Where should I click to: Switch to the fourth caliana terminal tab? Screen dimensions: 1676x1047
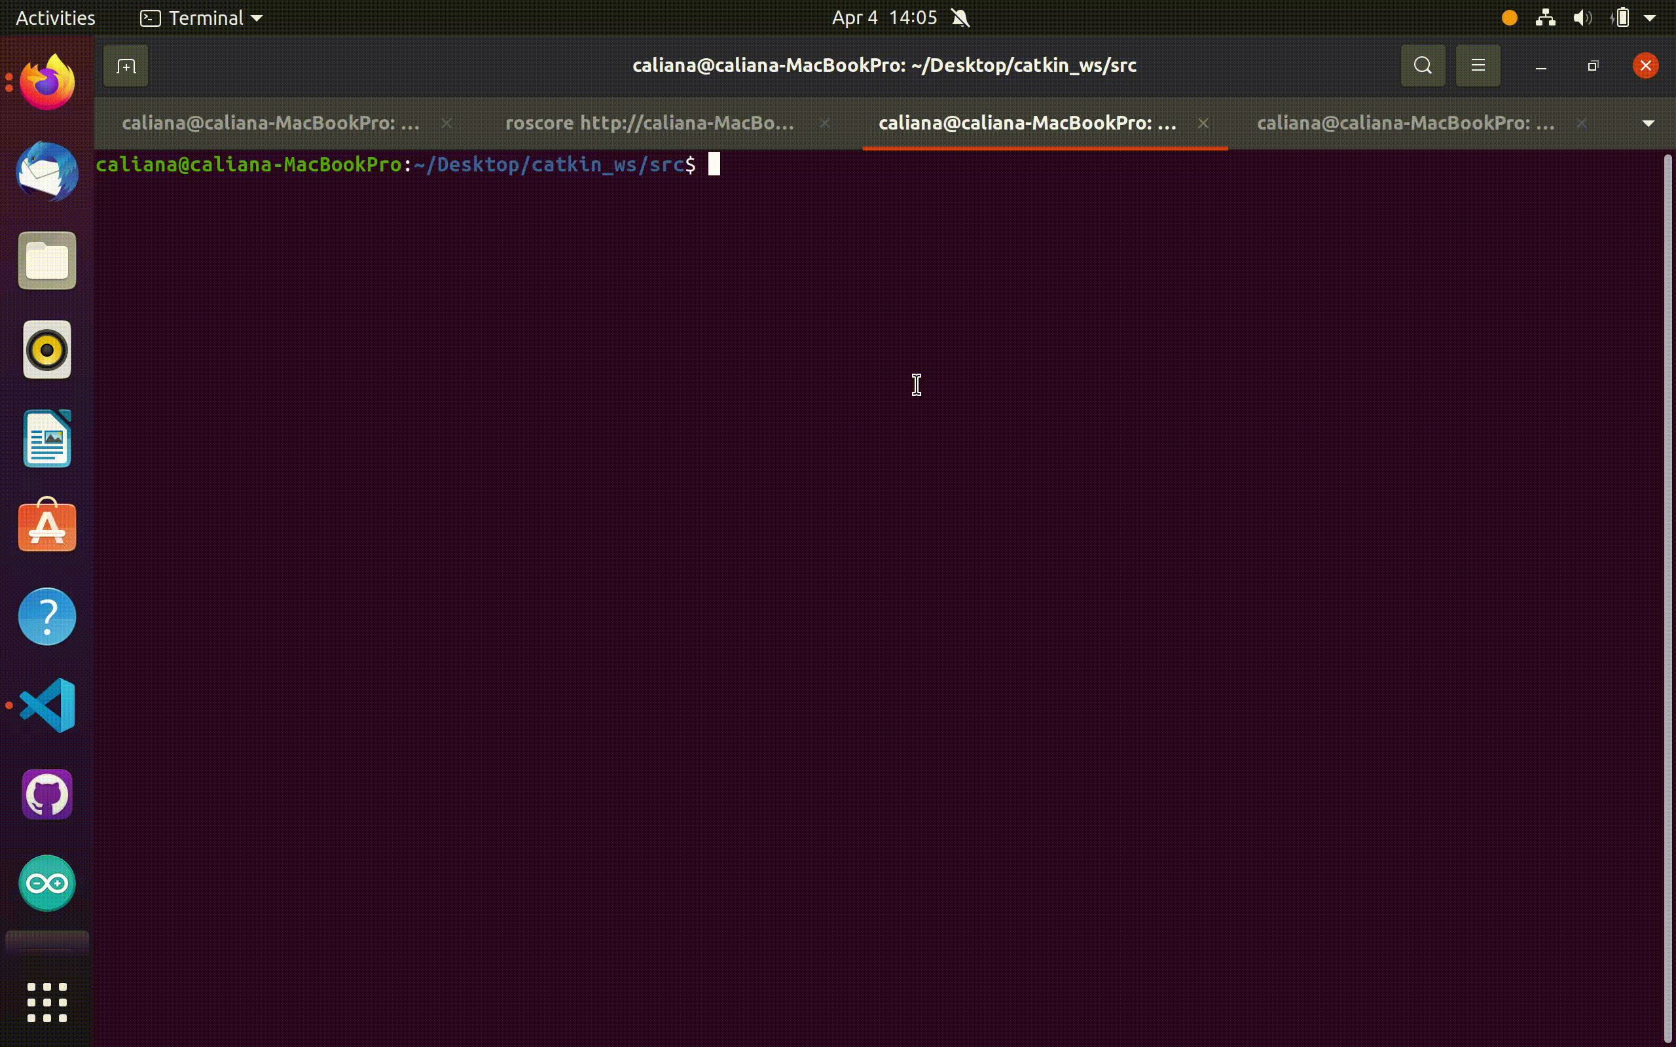[x=1405, y=123]
